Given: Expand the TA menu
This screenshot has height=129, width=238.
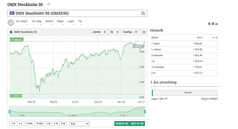Looking at the screenshot, I should [114, 32].
